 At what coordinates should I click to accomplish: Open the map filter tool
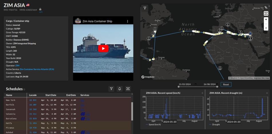click(145, 8)
